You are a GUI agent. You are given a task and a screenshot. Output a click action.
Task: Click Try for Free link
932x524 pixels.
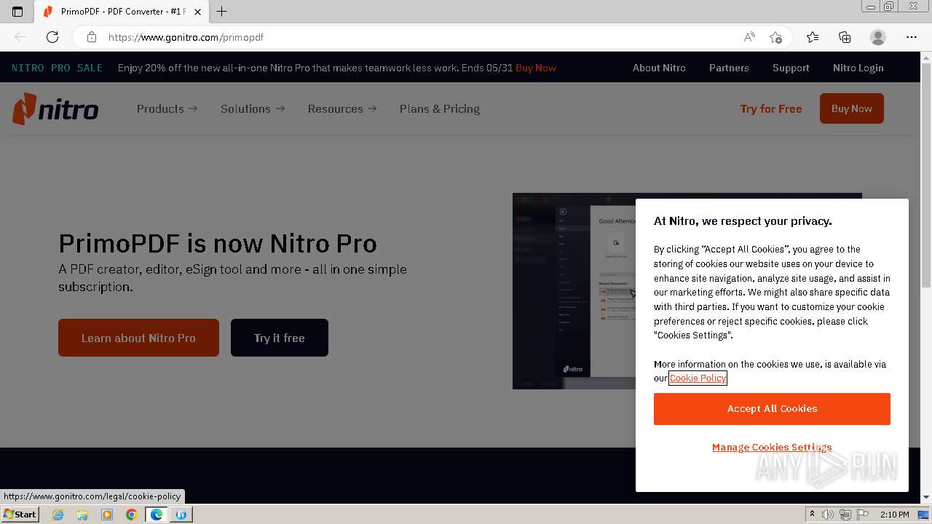click(771, 108)
